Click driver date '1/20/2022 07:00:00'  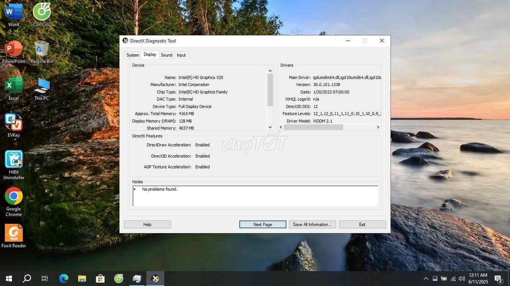(331, 92)
